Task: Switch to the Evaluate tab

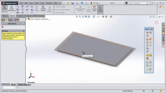Action: (20, 16)
